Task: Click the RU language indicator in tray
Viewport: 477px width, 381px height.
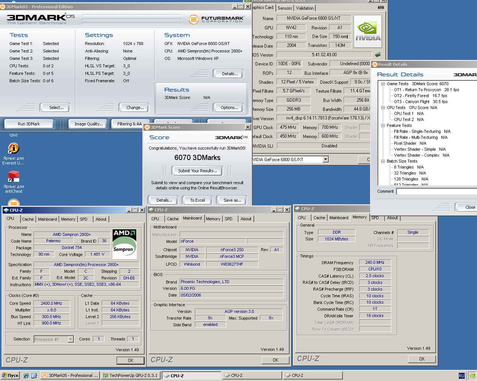Action: [461, 376]
